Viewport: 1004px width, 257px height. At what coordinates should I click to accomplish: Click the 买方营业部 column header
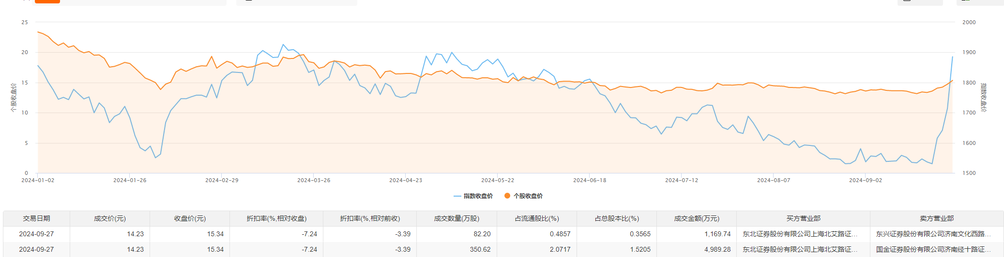(x=803, y=218)
